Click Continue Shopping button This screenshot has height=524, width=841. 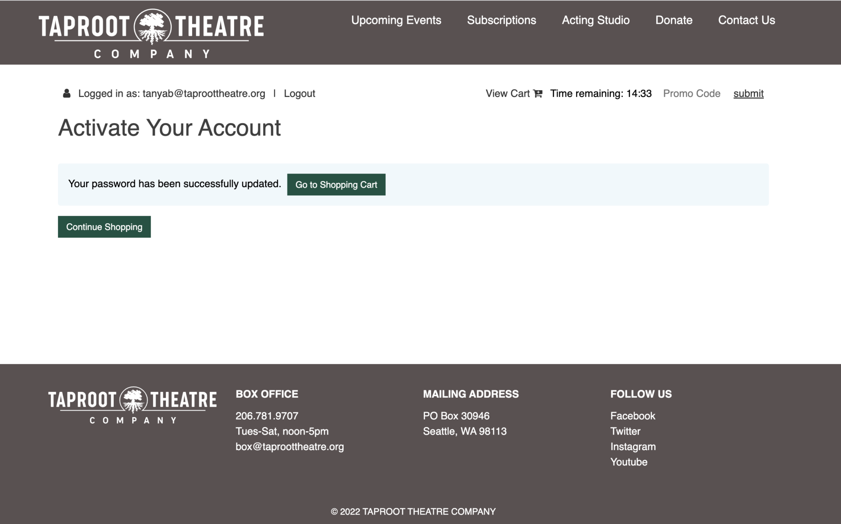[104, 227]
